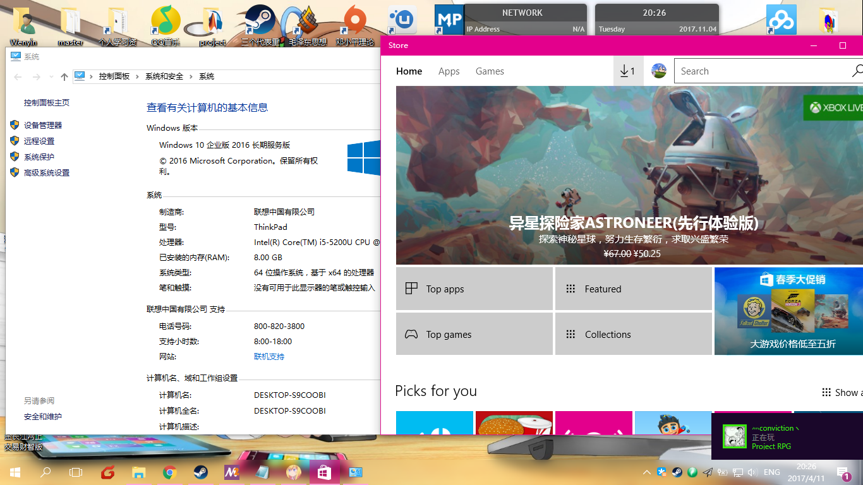Open the master folder on desktop
The height and width of the screenshot is (485, 863).
pos(70,25)
